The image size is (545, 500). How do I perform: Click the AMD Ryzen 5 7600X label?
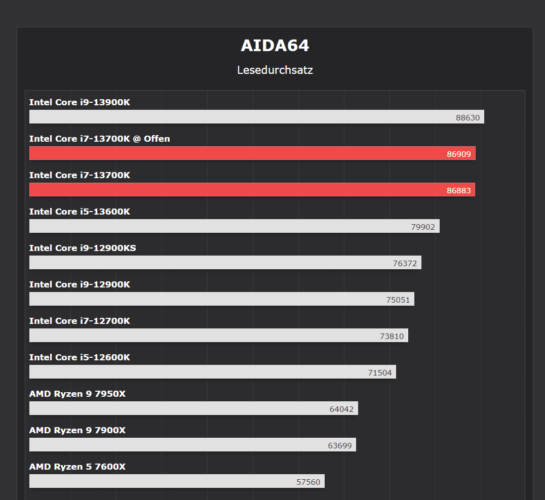[77, 467]
